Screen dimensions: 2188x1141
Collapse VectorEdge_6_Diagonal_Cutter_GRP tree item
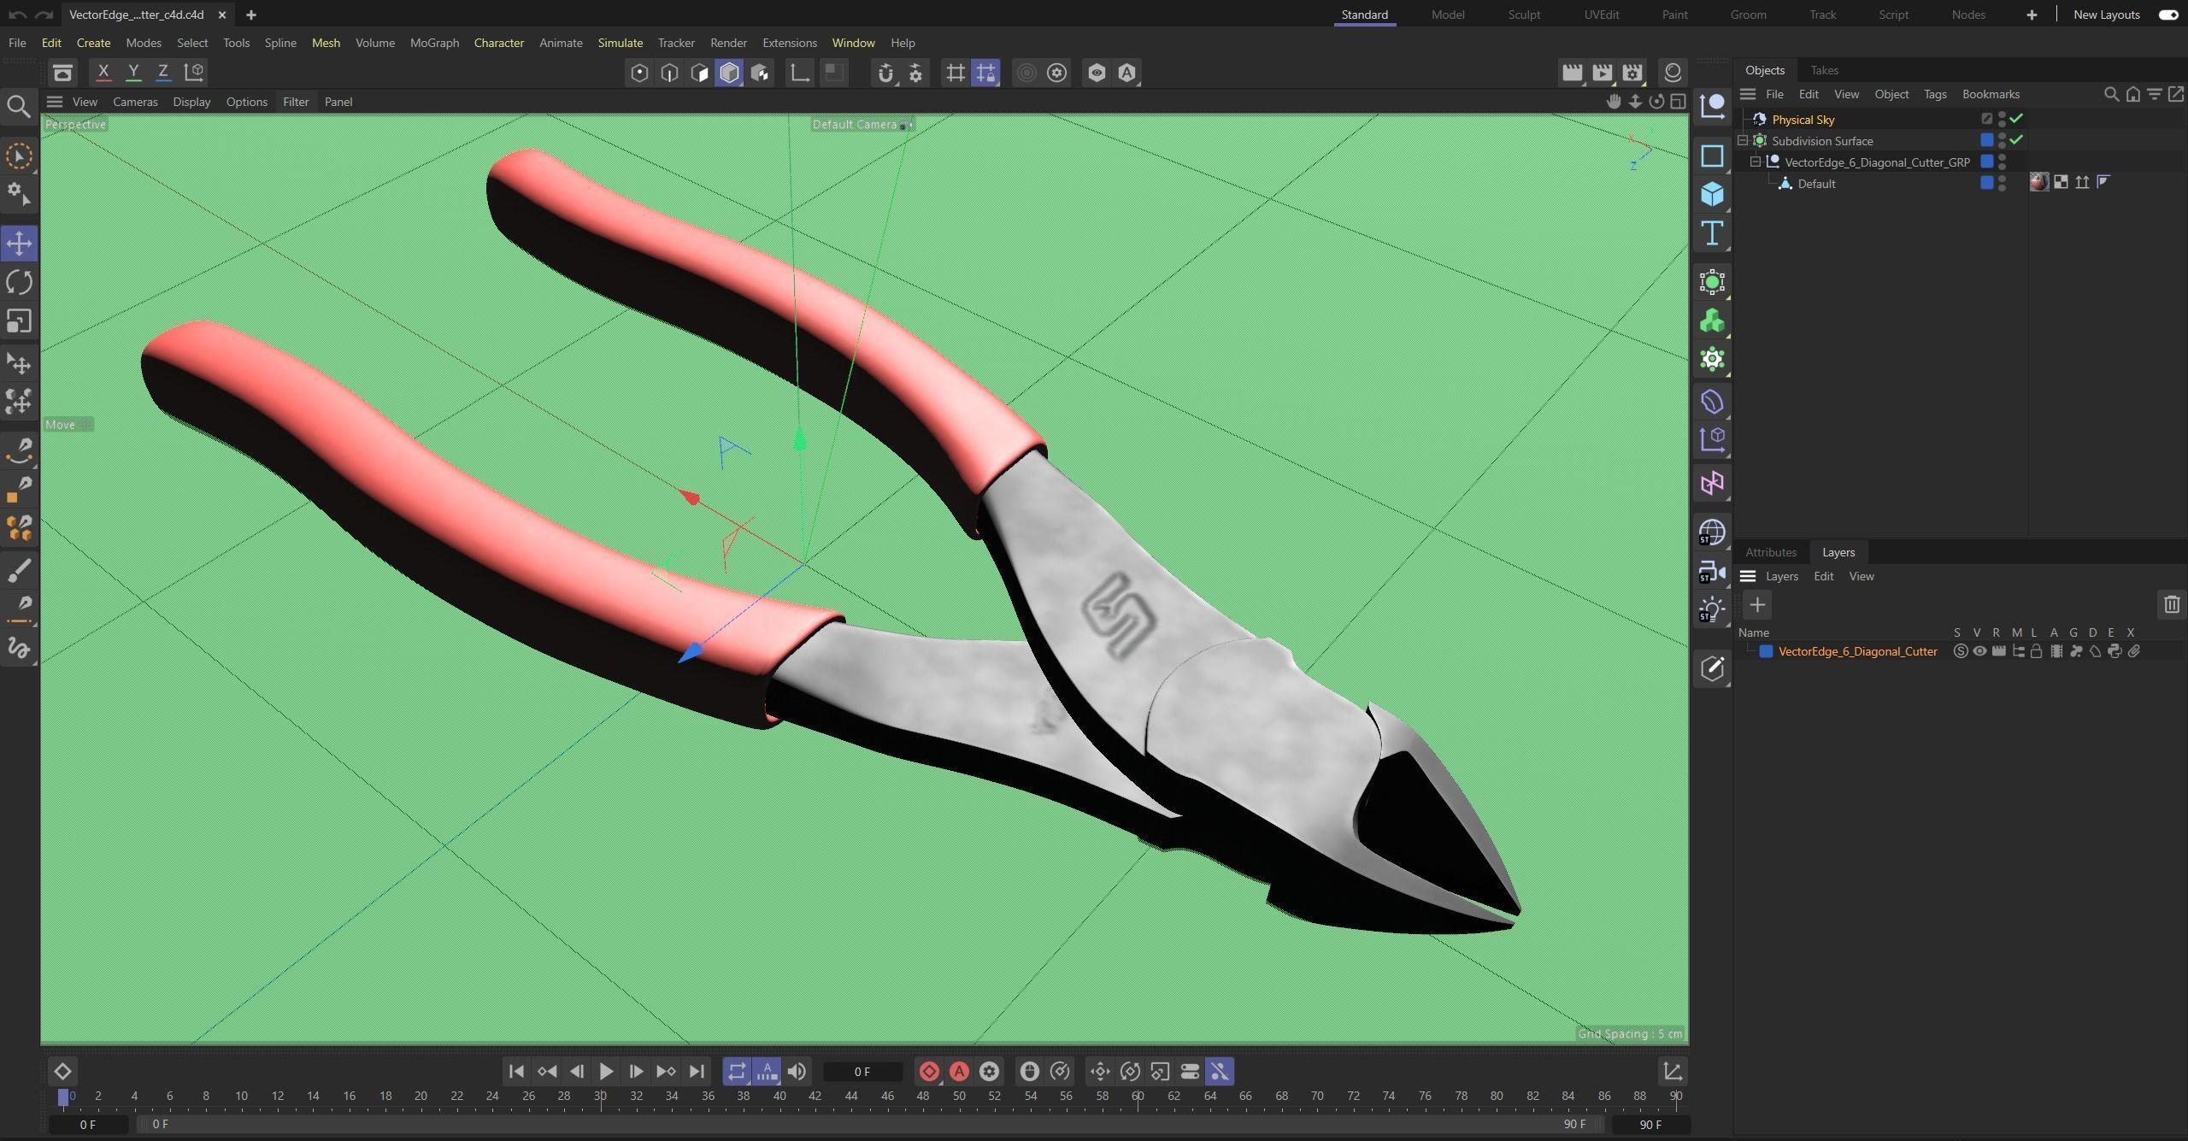coord(1756,162)
